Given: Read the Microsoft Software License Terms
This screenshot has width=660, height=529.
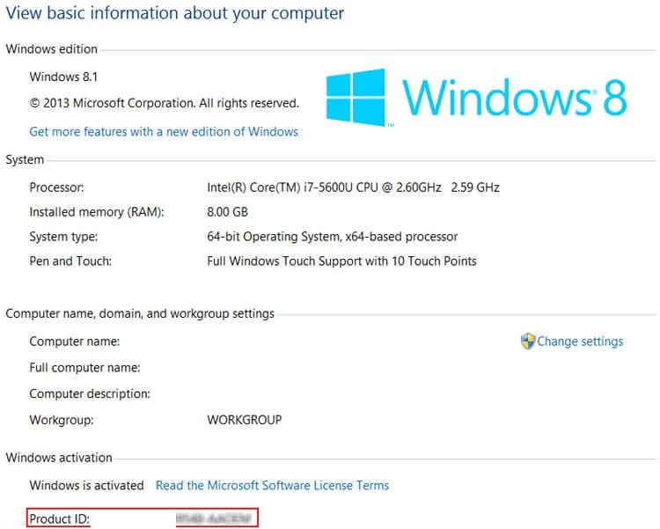Looking at the screenshot, I should click(272, 486).
